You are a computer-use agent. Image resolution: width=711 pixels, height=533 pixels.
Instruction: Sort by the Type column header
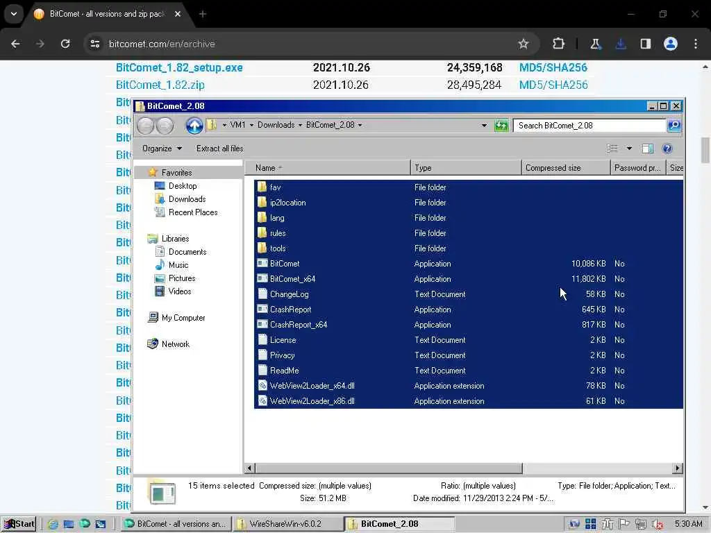point(466,168)
